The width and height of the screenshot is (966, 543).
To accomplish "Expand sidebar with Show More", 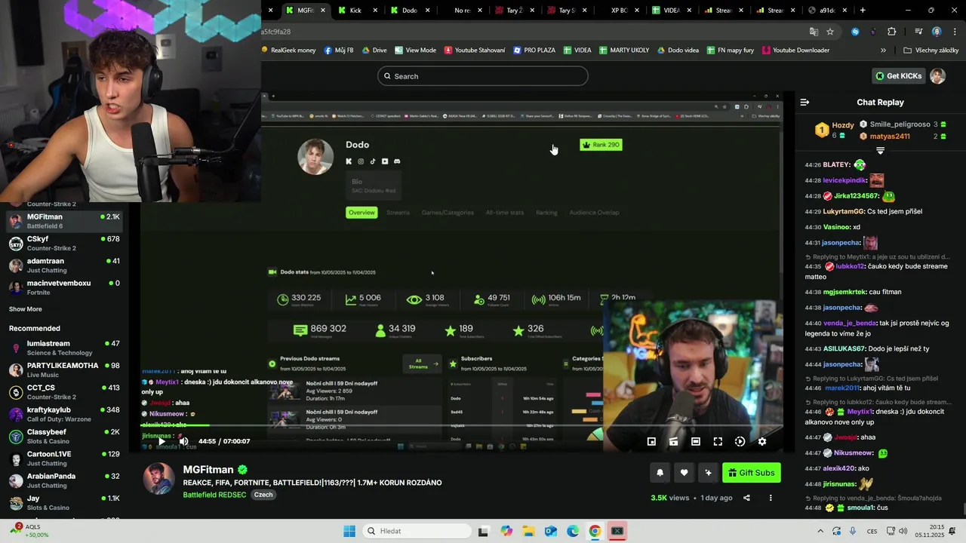I will (26, 309).
